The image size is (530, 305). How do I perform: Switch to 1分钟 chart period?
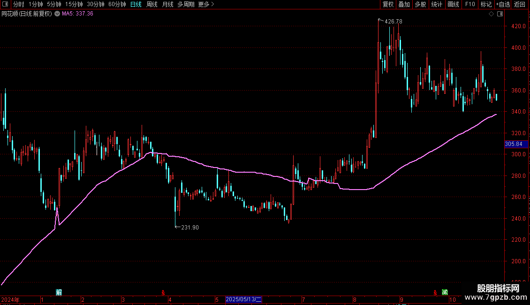coord(36,4)
